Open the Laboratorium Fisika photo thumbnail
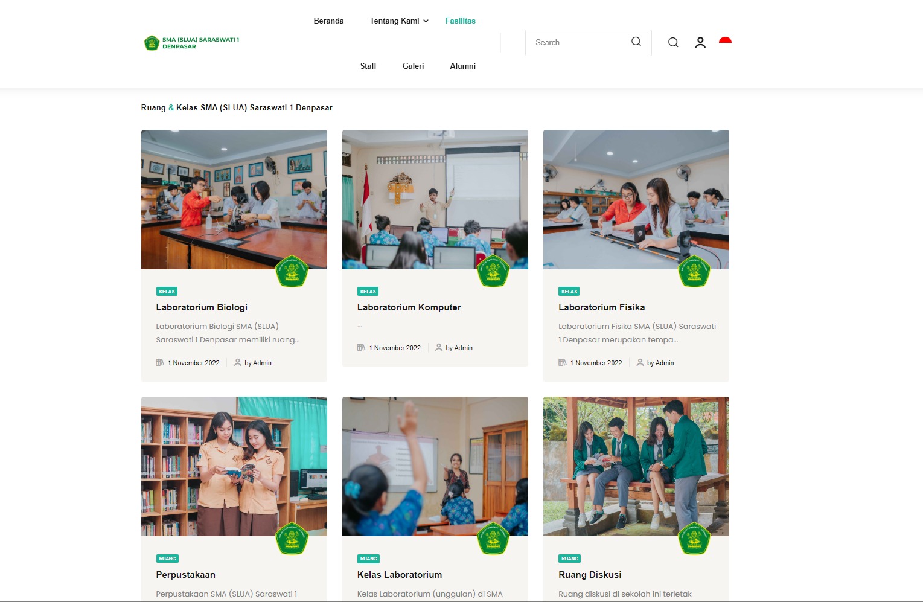Image resolution: width=923 pixels, height=602 pixels. point(636,199)
